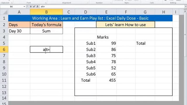Select row 14 header

point(4,98)
